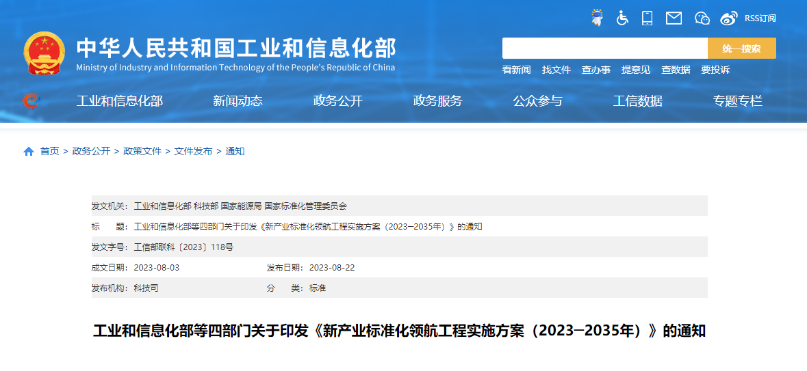Viewport: 807px width, 371px height.
Task: Open the 政务服务 navigation menu
Action: [437, 101]
